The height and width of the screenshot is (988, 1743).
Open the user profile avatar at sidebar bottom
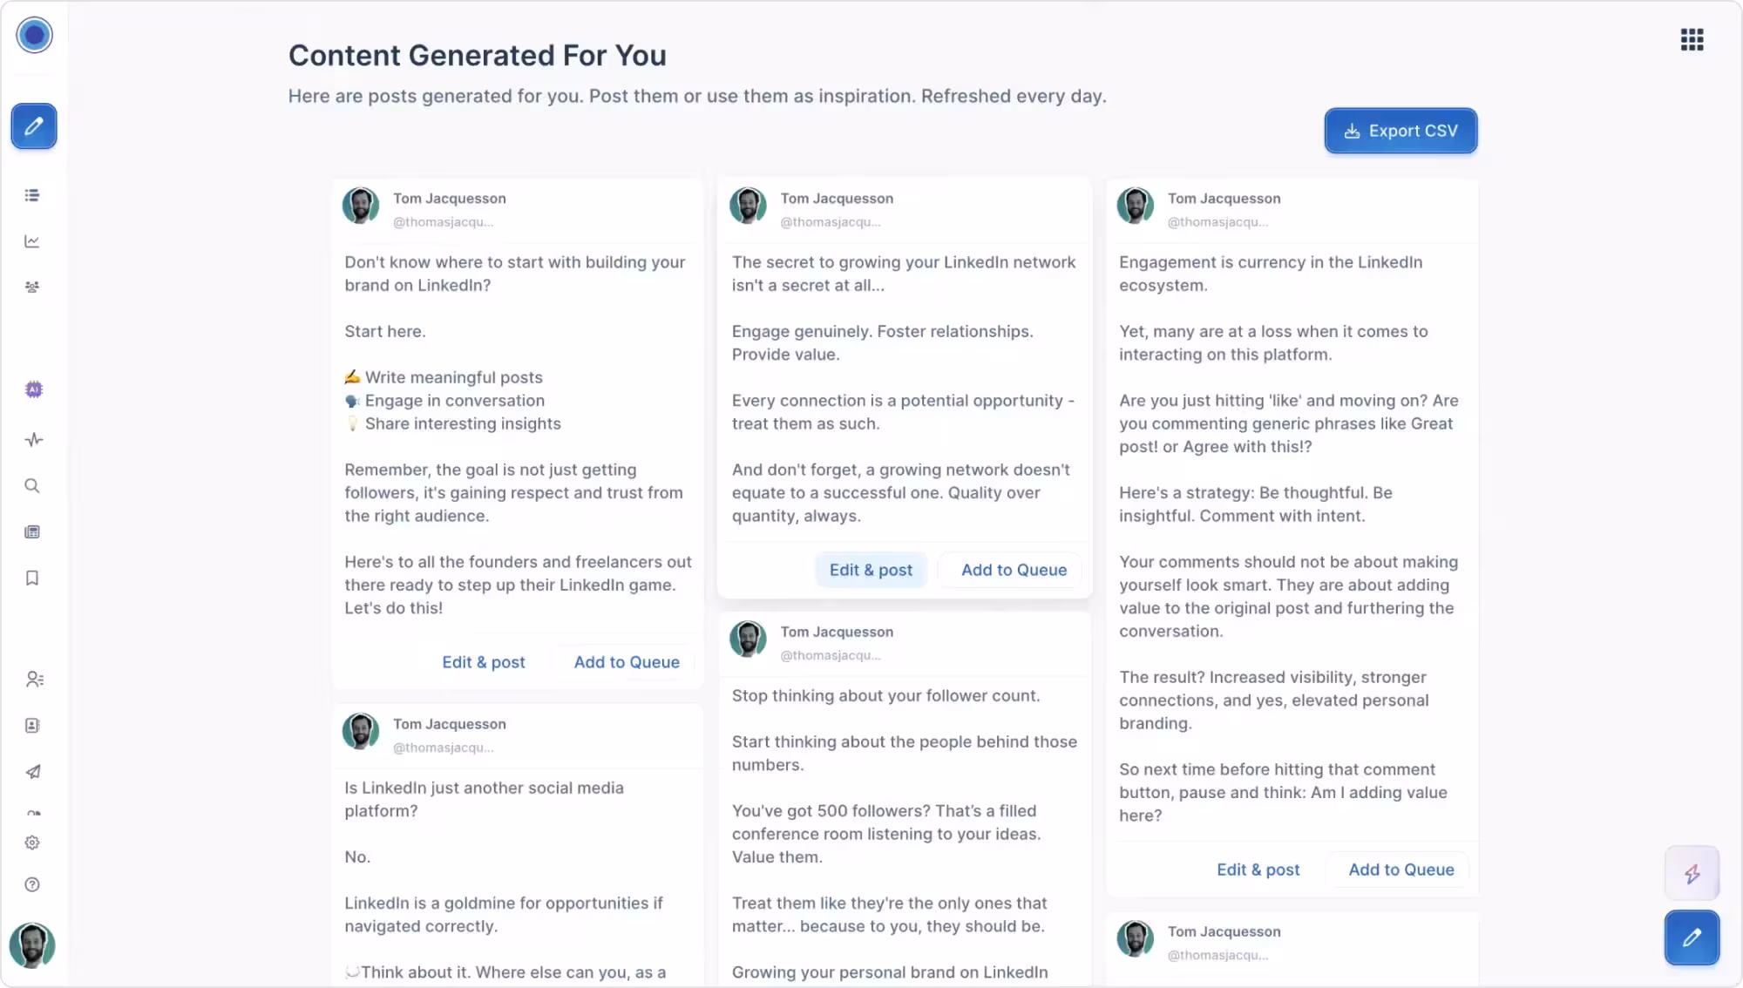[32, 945]
